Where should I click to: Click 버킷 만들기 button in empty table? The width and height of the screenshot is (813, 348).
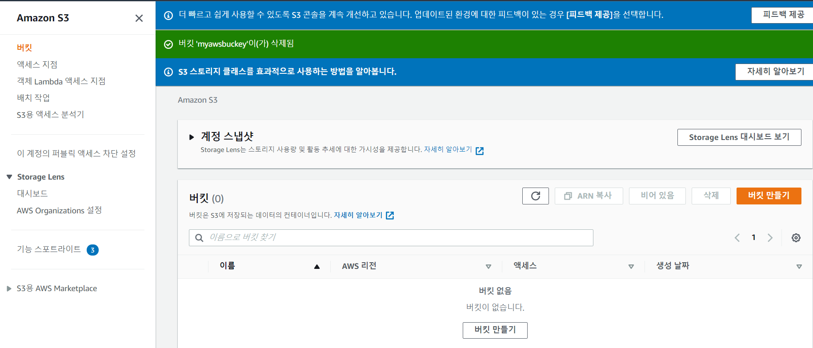click(x=495, y=330)
